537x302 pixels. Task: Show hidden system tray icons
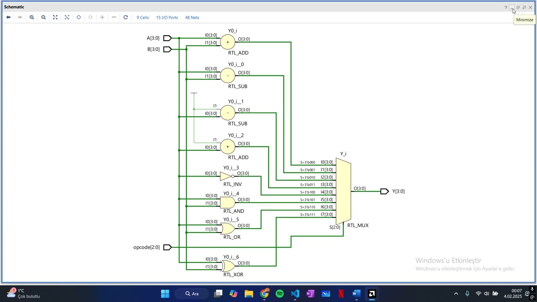[x=456, y=294]
